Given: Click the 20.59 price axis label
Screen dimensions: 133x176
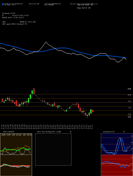Looking at the screenshot, I should coord(129,95).
